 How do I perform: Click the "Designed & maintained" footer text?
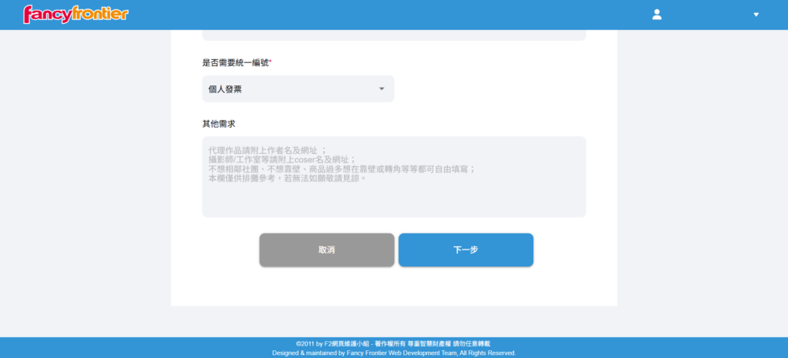coord(393,353)
